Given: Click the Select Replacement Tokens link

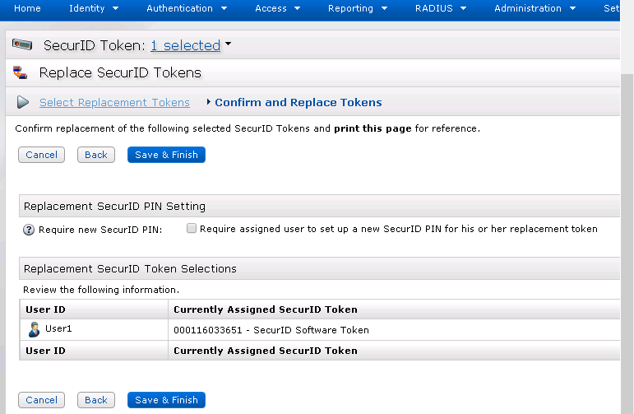Looking at the screenshot, I should pos(114,103).
